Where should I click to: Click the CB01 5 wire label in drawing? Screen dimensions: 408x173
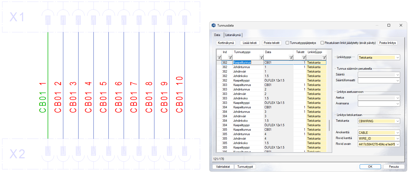(x=103, y=97)
